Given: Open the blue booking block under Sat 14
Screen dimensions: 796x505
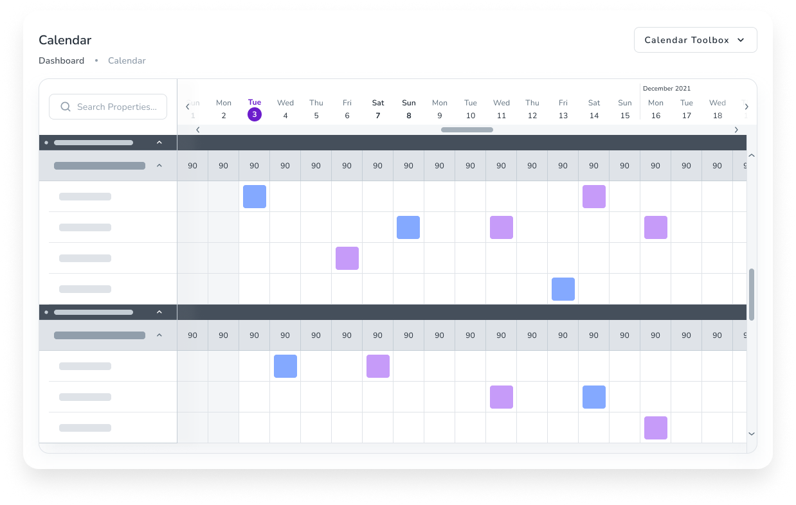Looking at the screenshot, I should [594, 397].
